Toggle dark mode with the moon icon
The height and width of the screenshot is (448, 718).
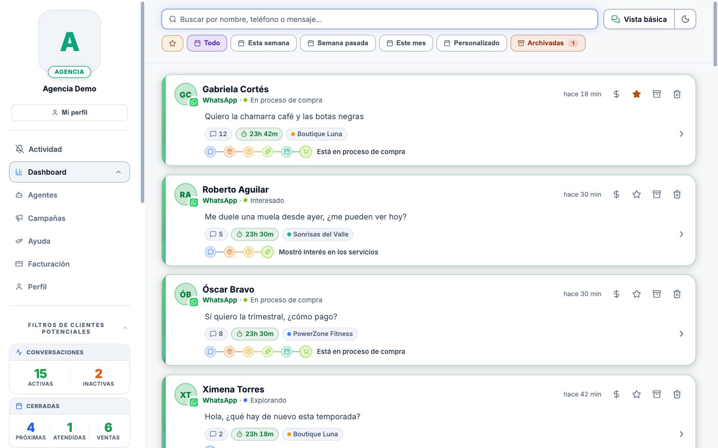click(x=685, y=19)
